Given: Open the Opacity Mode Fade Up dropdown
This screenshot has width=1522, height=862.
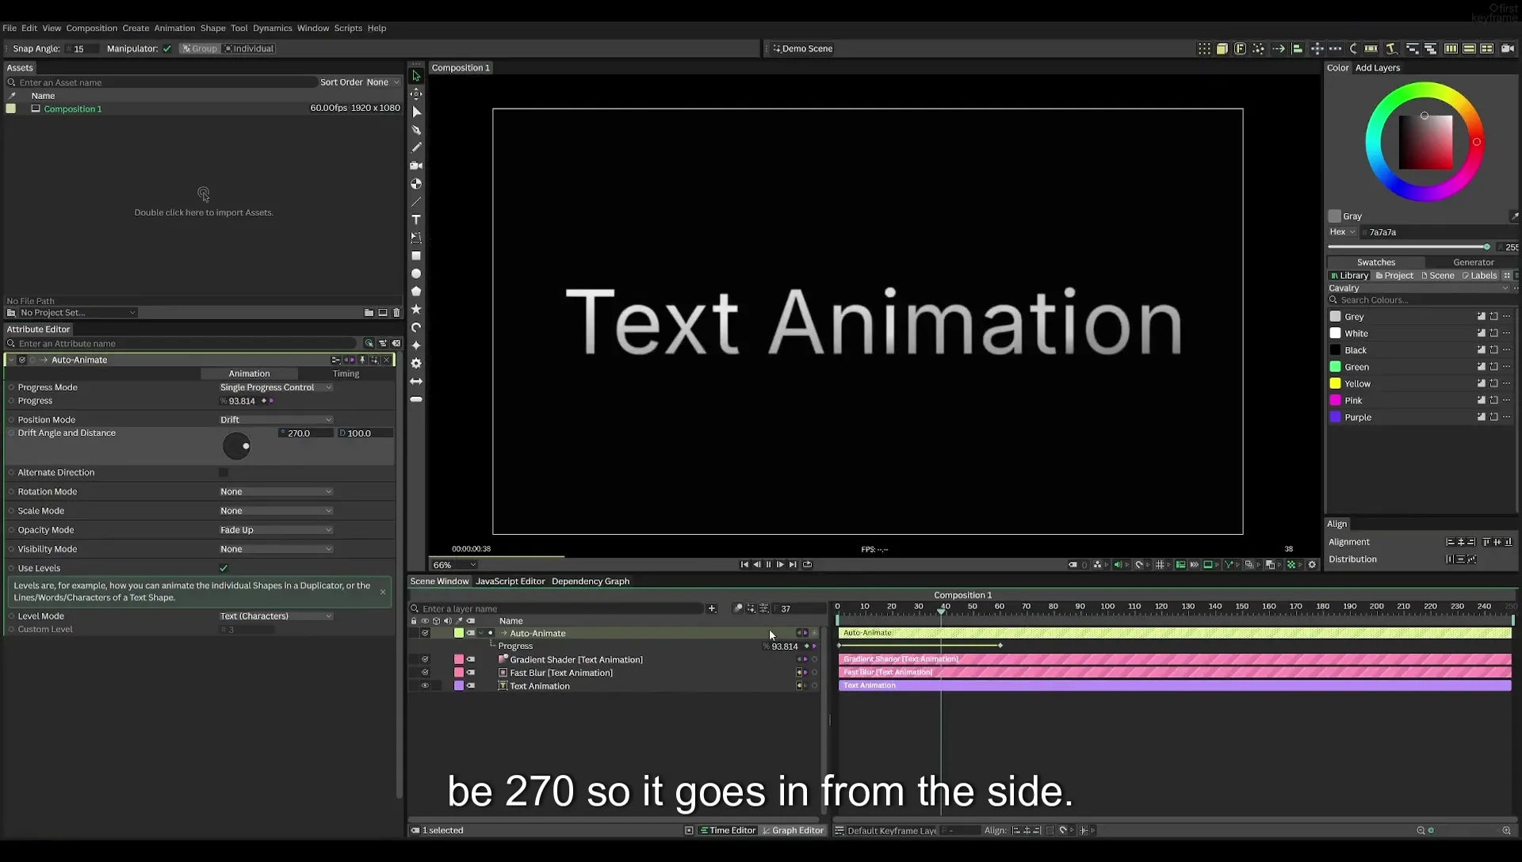Looking at the screenshot, I should pos(276,530).
